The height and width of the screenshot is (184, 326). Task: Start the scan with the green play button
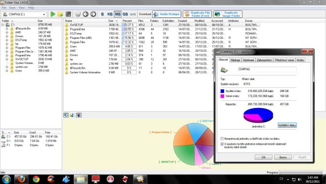pos(53,14)
